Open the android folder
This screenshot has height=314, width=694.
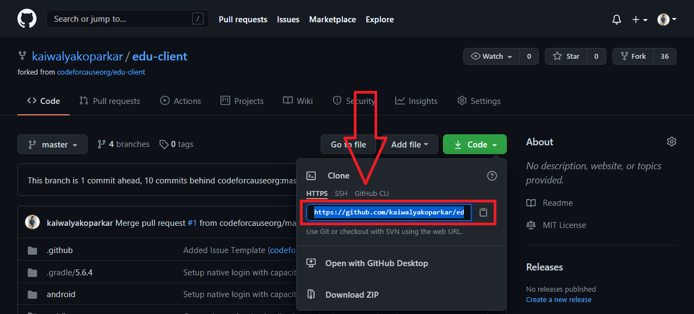coord(61,294)
